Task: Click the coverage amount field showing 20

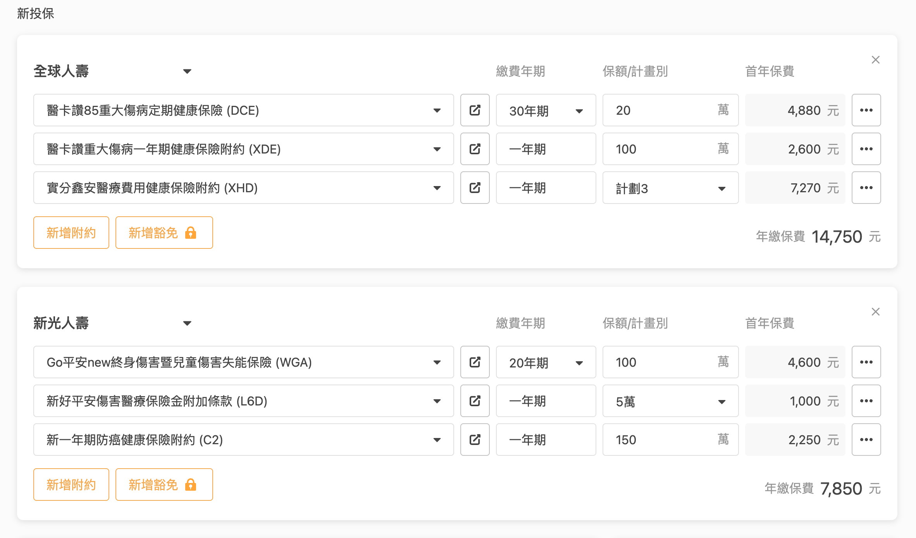Action: tap(659, 110)
